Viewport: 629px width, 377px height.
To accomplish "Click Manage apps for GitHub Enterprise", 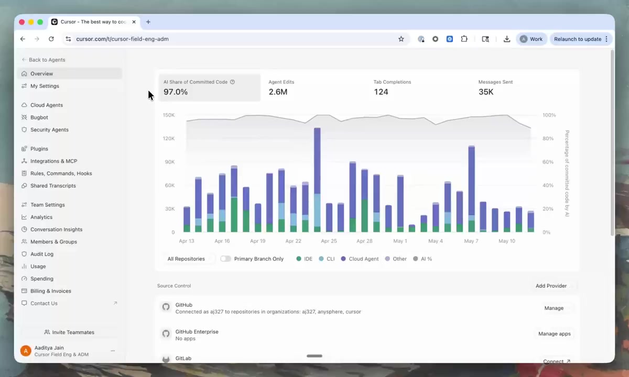I will 555,334.
